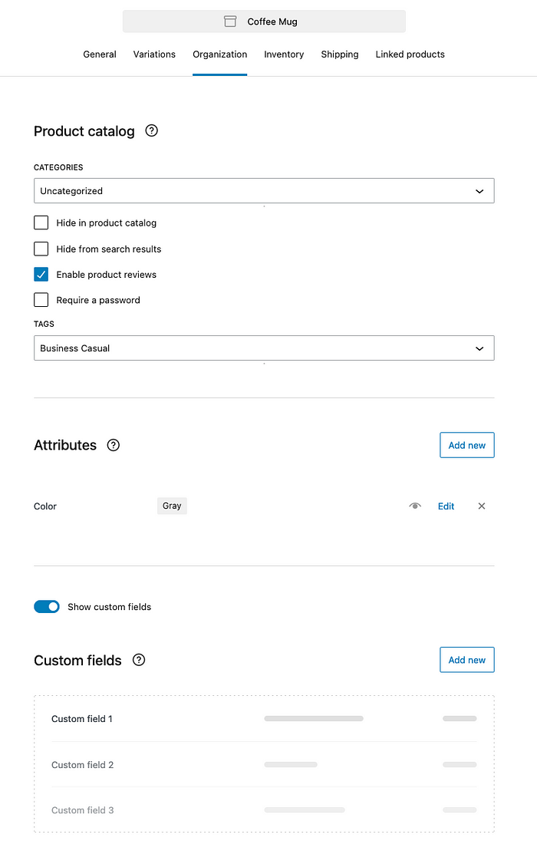Image resolution: width=537 pixels, height=844 pixels.
Task: Open Product catalog help icon
Action: [152, 130]
